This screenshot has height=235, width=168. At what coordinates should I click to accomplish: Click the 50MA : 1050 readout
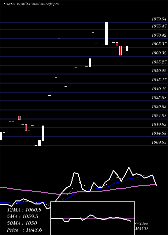[x=22, y=223]
